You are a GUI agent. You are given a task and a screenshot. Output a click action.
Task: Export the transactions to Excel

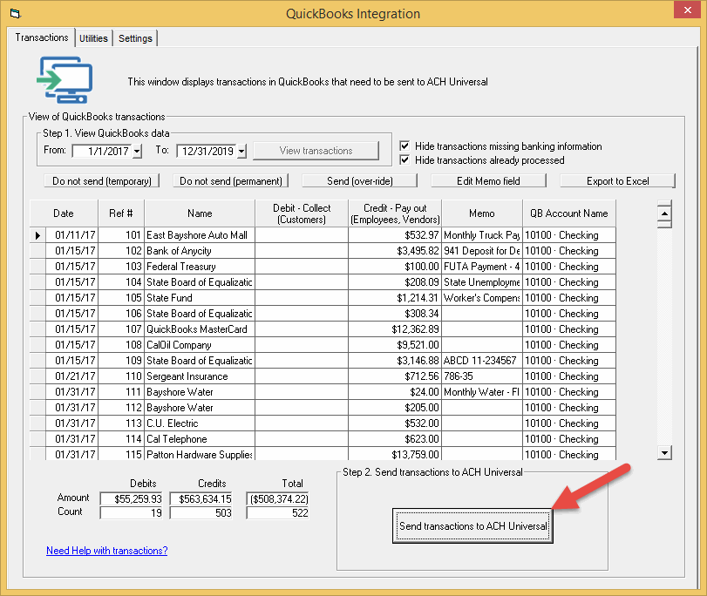pyautogui.click(x=617, y=180)
